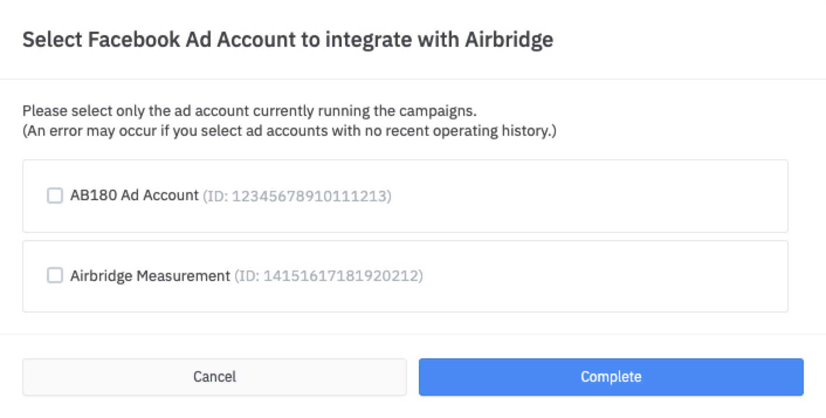Click the AB180 Ad Account name label

click(135, 196)
